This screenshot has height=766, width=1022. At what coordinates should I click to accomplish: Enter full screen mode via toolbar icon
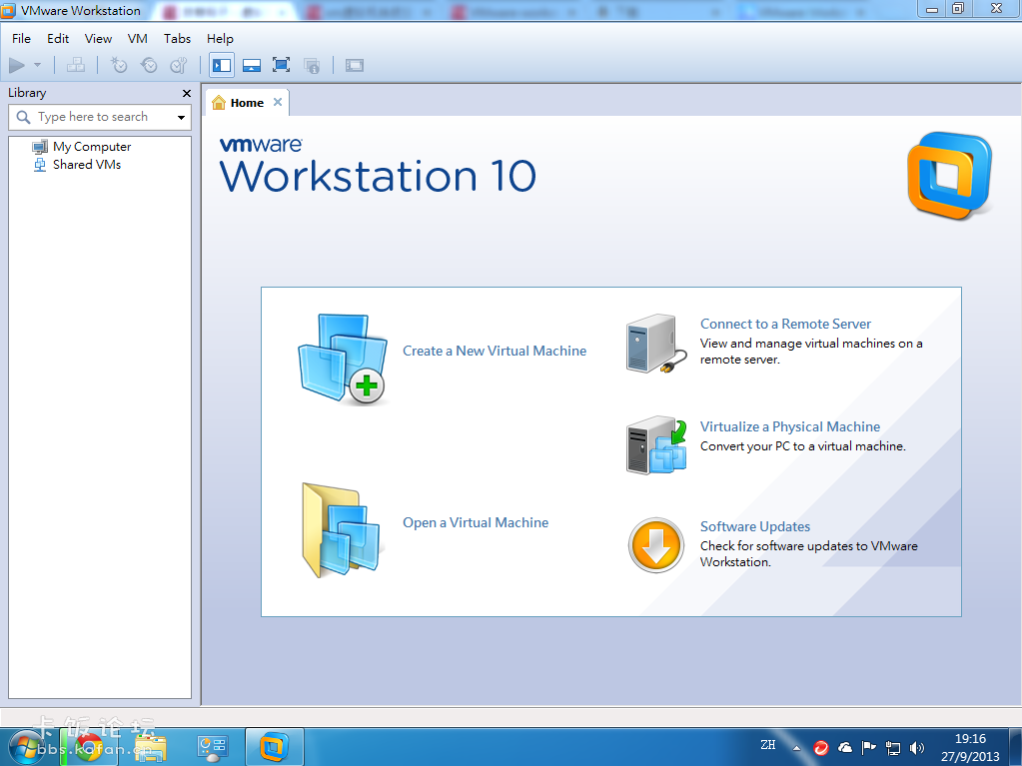point(281,64)
